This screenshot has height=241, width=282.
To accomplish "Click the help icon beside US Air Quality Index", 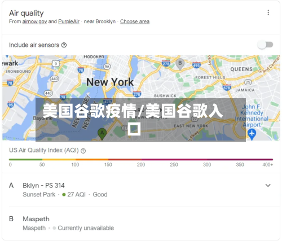I will pyautogui.click(x=83, y=151).
